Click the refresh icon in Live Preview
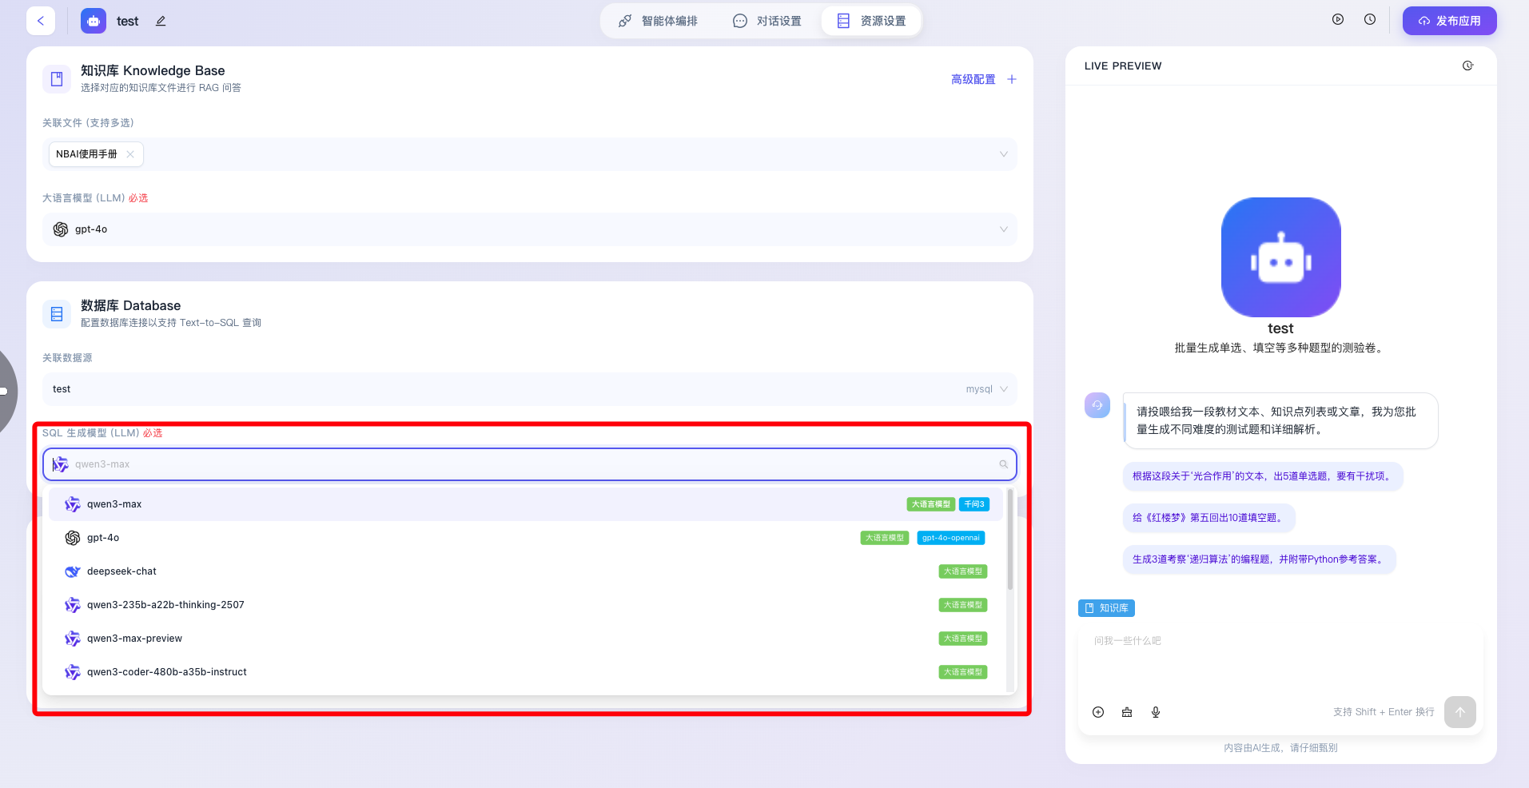Screen dimensions: 1529x788 click(1467, 66)
